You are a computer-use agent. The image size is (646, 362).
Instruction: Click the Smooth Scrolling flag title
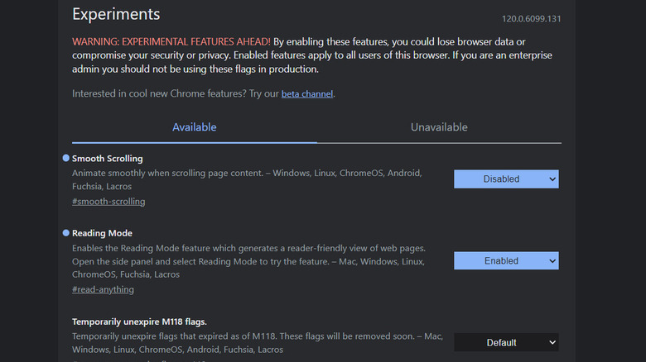tap(108, 158)
